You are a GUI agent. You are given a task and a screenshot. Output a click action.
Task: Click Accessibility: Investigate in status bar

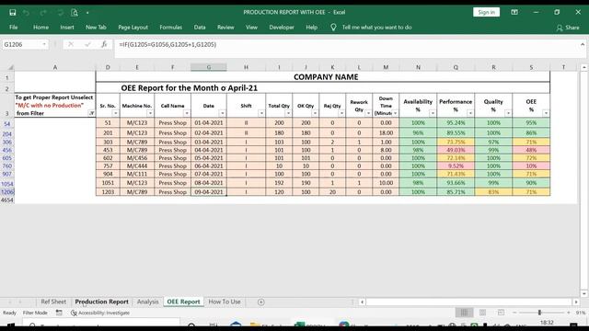100,313
